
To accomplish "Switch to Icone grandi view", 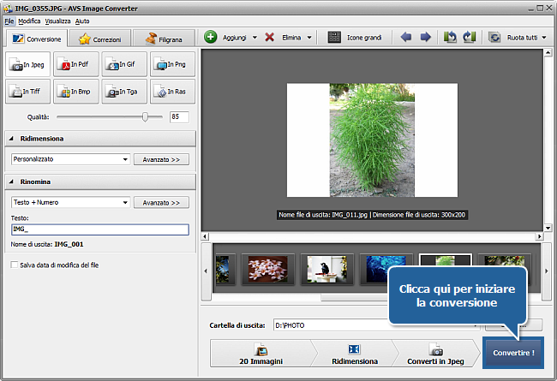I will [354, 38].
